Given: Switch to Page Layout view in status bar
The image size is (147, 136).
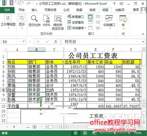Looking at the screenshot, I should coord(85,133).
